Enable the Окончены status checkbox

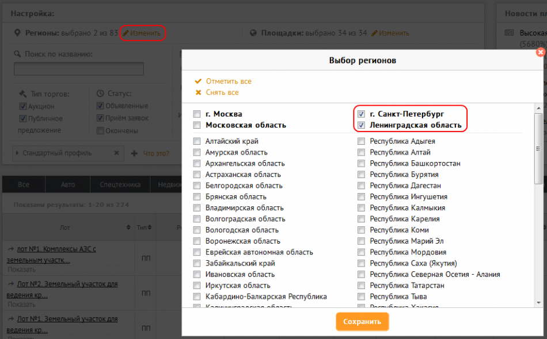[100, 130]
